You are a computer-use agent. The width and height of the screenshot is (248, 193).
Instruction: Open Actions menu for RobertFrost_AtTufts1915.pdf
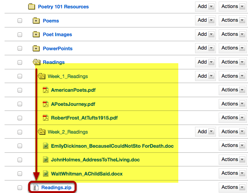coord(233,118)
